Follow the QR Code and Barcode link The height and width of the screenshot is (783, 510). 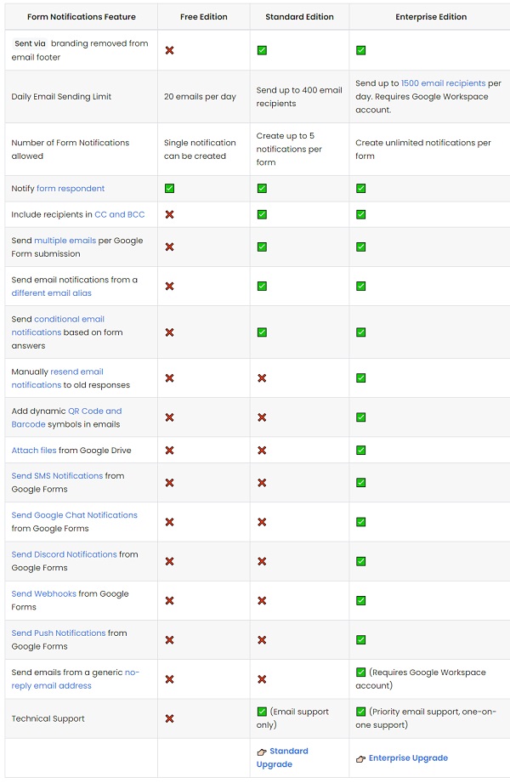[94, 411]
